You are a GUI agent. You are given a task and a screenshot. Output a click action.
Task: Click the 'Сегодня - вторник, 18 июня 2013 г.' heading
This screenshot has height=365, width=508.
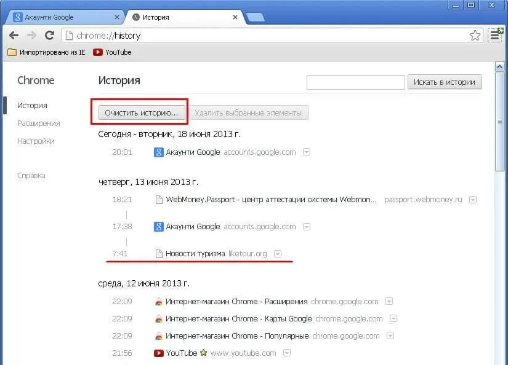pyautogui.click(x=169, y=134)
